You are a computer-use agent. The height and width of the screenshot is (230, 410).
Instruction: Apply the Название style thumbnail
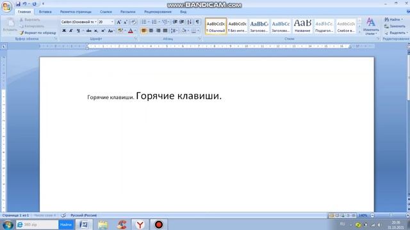pyautogui.click(x=302, y=26)
